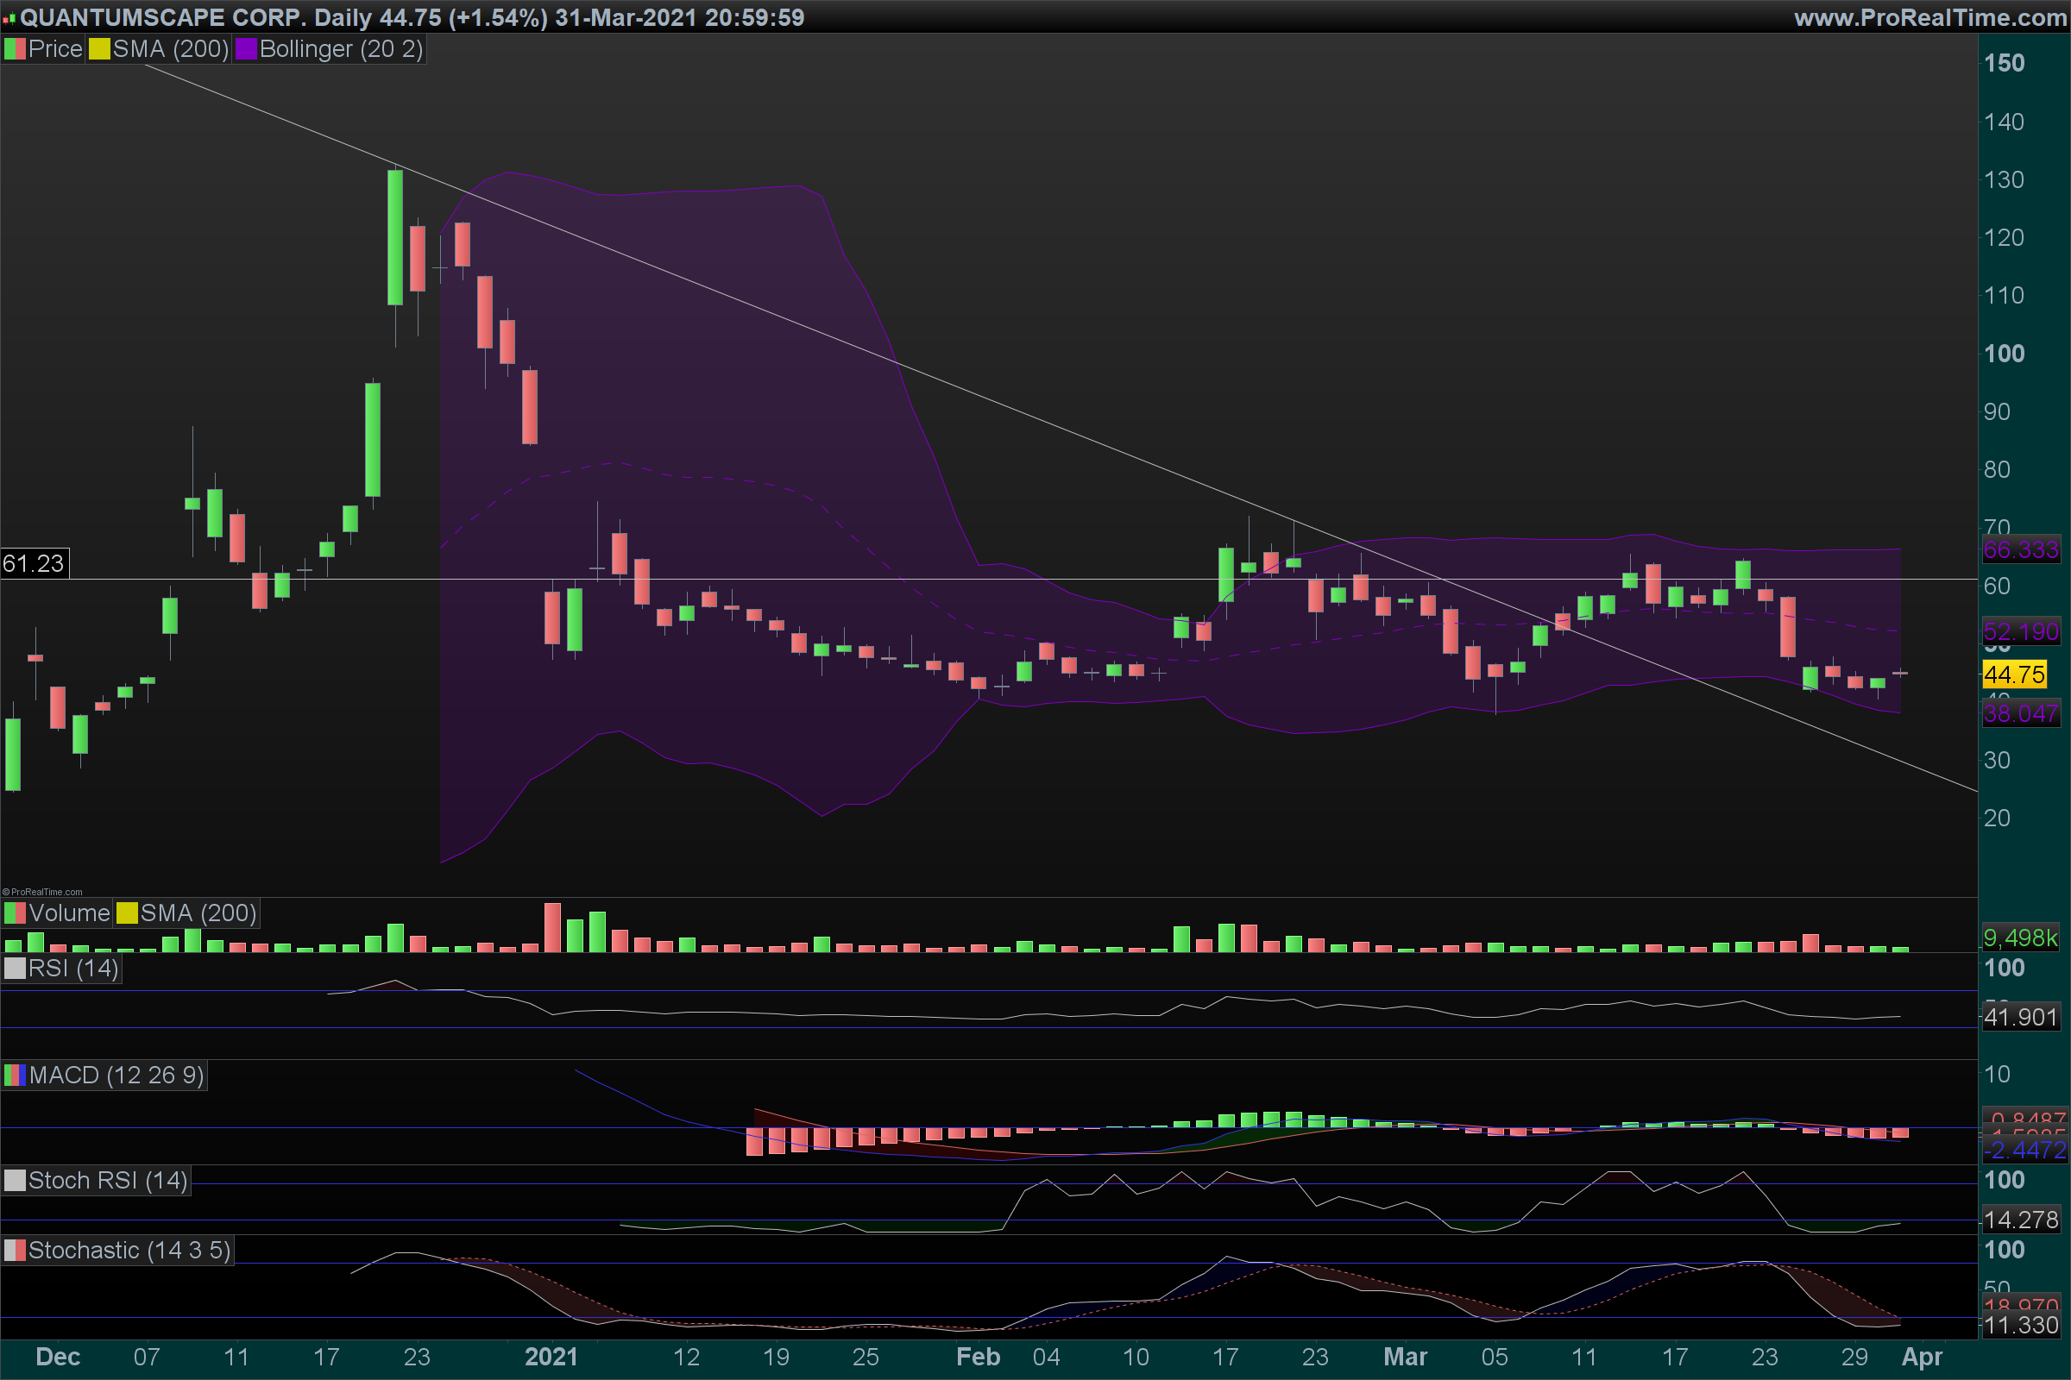Open the www.ProRealTime.com link in header
2071x1380 pixels.
point(1930,17)
